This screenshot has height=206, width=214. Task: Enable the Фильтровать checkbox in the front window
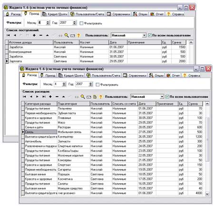[x=97, y=85]
